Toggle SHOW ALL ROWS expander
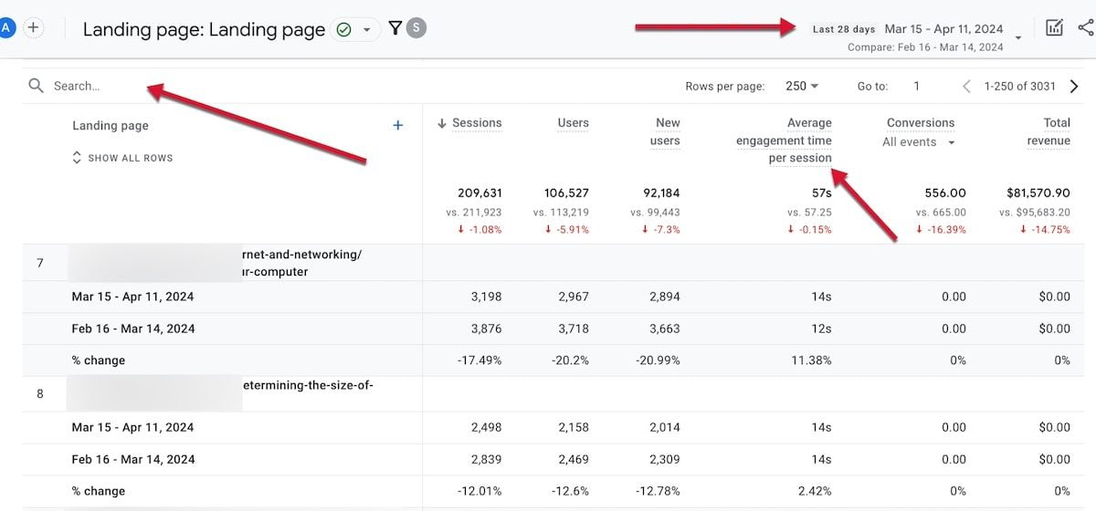The image size is (1096, 511). pyautogui.click(x=122, y=158)
